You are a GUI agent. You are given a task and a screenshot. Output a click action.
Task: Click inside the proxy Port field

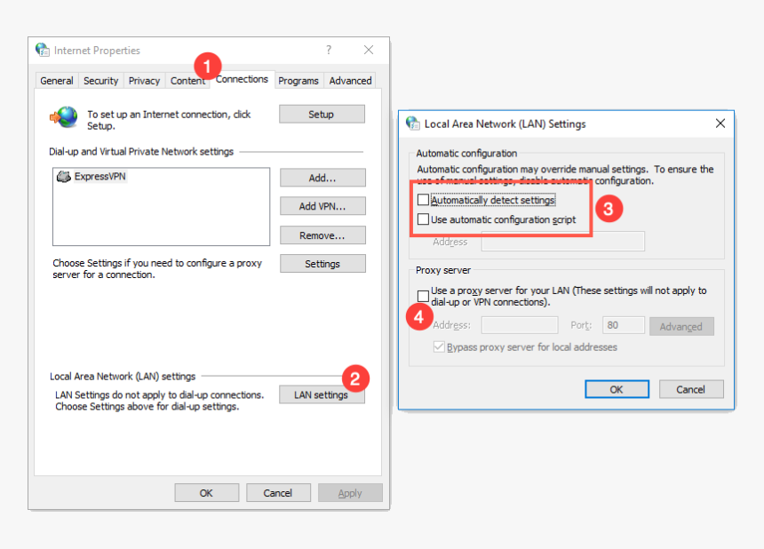tap(623, 325)
